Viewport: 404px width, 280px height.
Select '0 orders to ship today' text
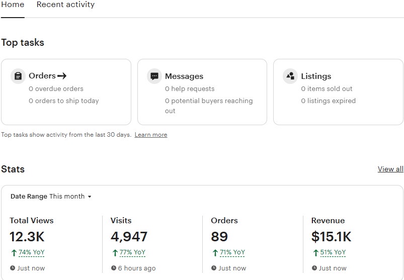[63, 101]
